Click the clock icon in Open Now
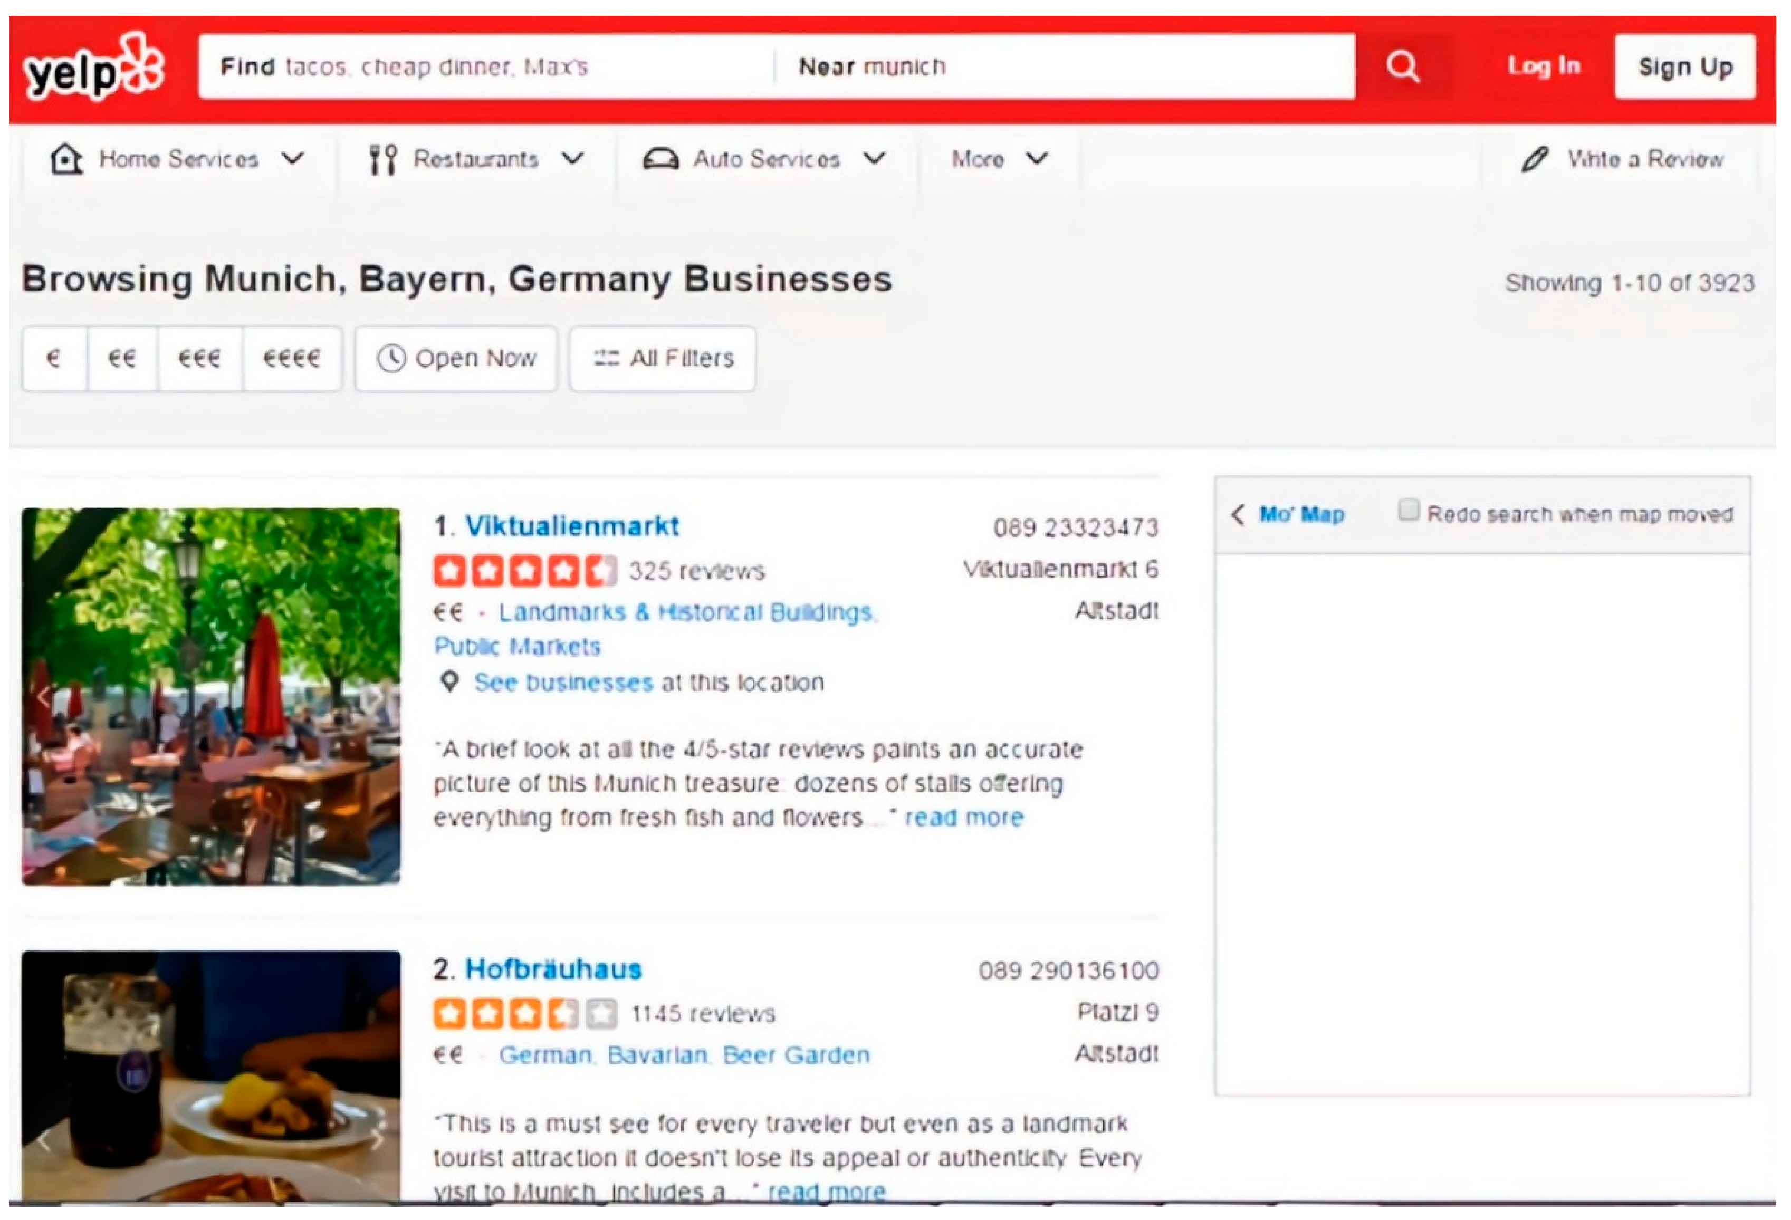Screen dimensions: 1791x1220 click(x=391, y=358)
